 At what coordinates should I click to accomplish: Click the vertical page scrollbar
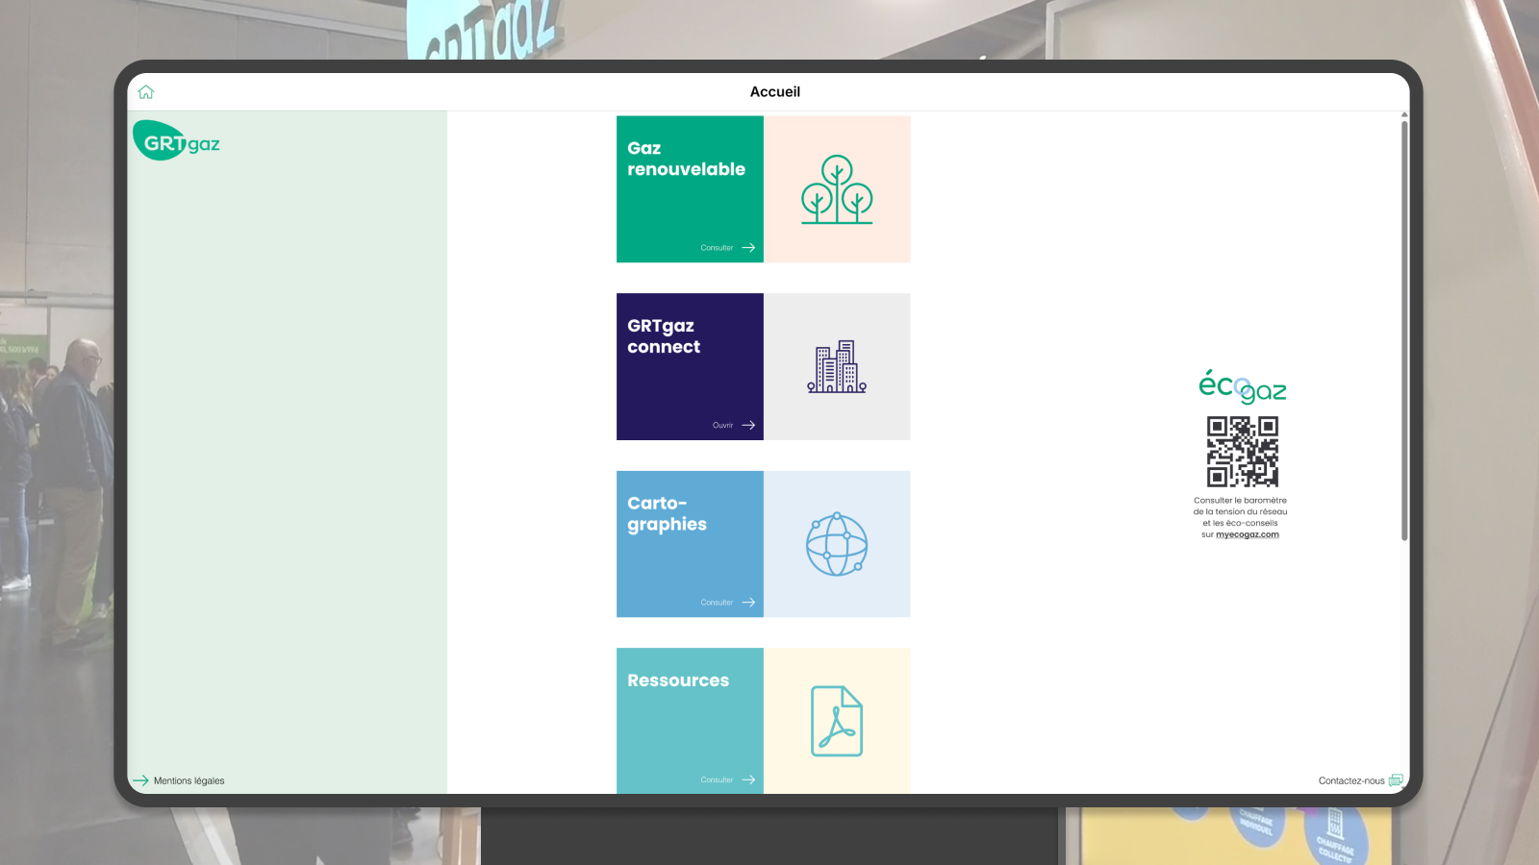point(1404,330)
